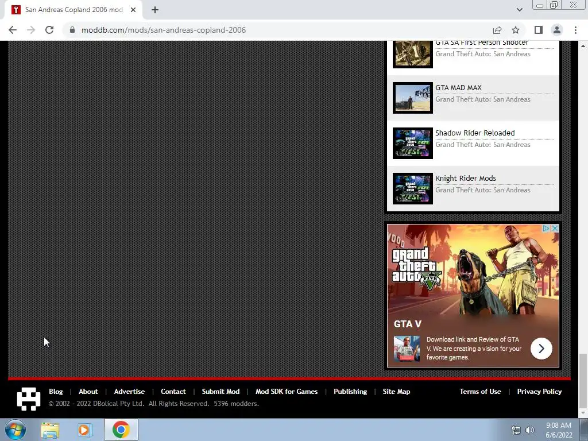Close the San Andreas Copland 2006 tab

point(133,10)
